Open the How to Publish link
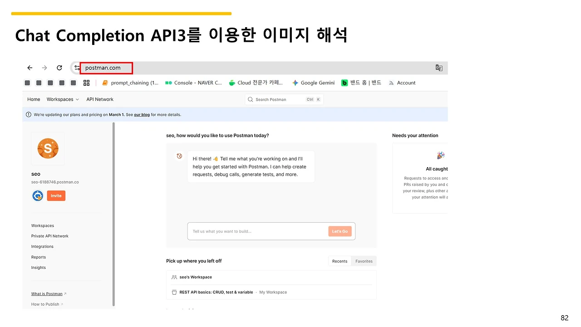581x327 pixels. [45, 304]
